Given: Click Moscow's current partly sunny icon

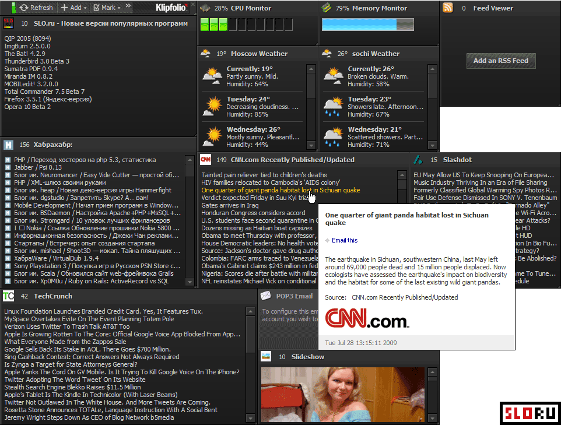Looking at the screenshot, I should (x=212, y=76).
